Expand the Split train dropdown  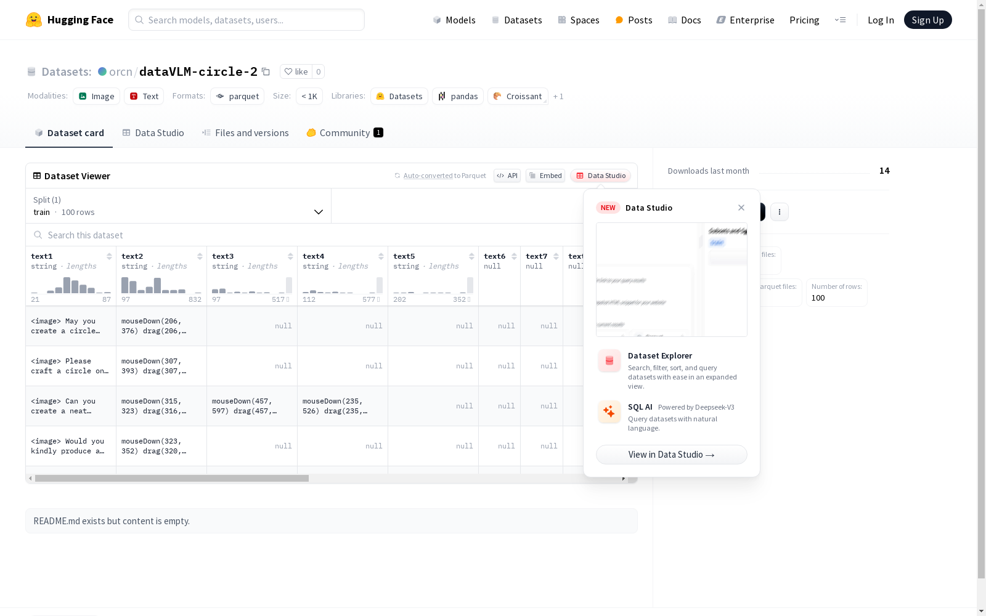coord(179,206)
